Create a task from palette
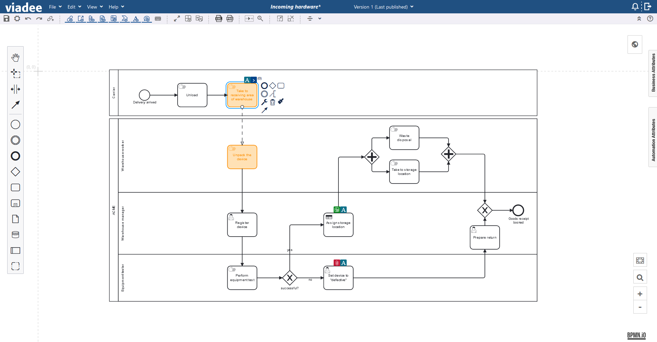This screenshot has height=342, width=657. pos(15,188)
